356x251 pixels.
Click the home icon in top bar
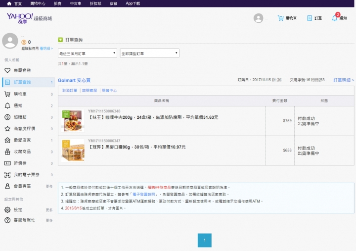[x=9, y=3]
